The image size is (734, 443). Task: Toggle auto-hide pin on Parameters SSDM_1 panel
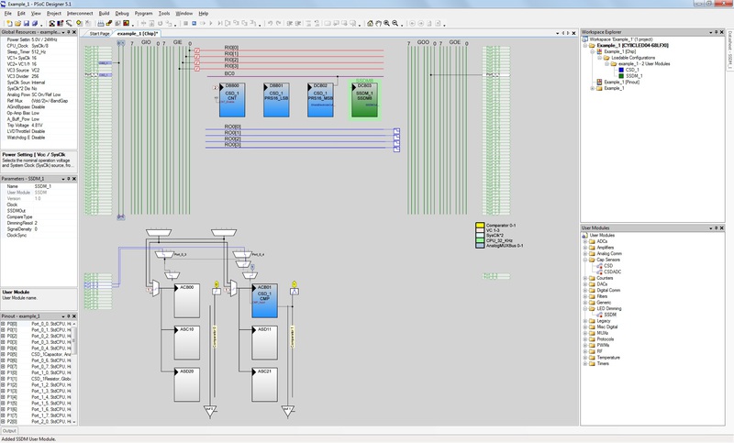coord(68,179)
